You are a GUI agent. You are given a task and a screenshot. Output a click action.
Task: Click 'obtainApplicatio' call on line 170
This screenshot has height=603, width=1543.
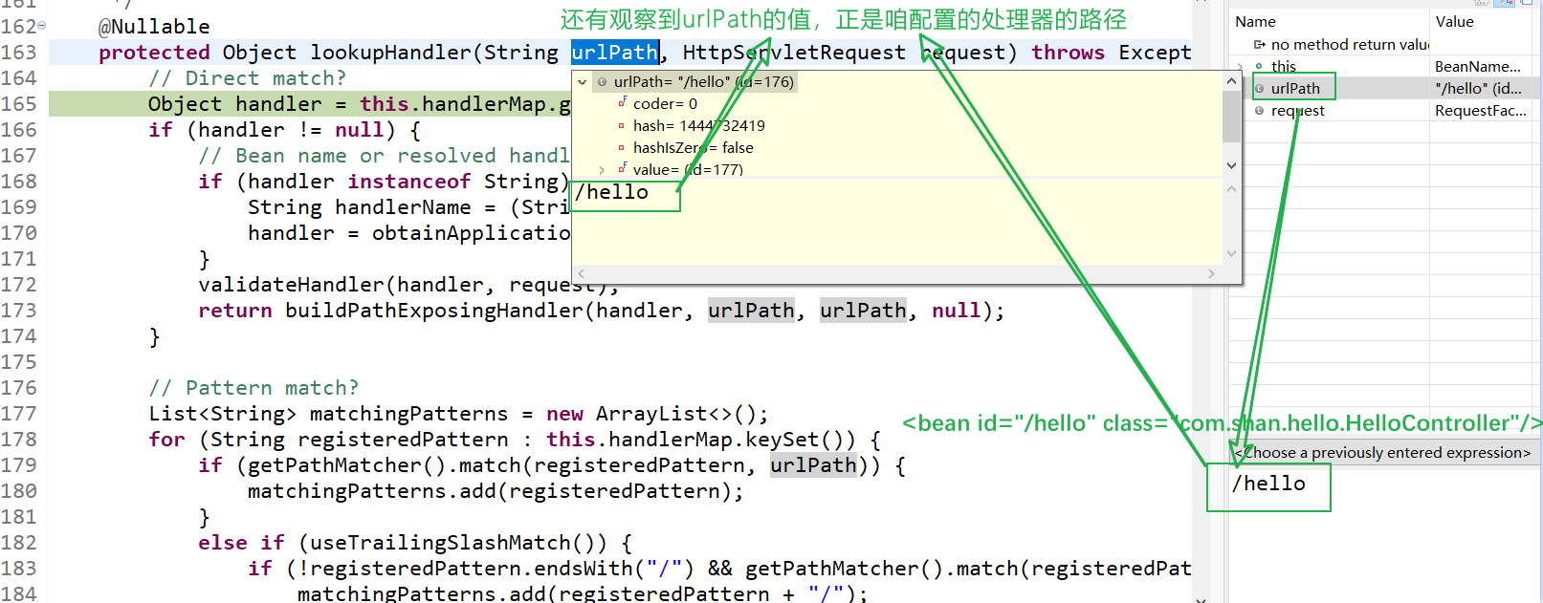[x=472, y=233]
